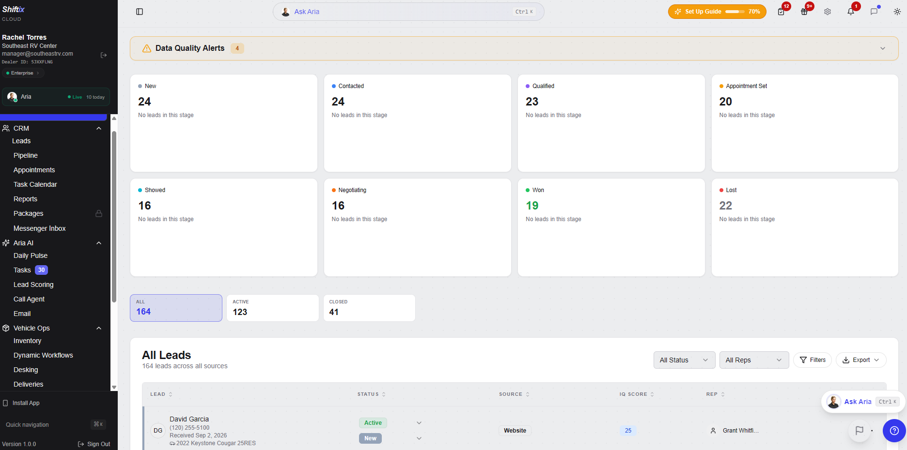
Task: Collapse the Vehicle Ops section chevron
Action: (99, 328)
